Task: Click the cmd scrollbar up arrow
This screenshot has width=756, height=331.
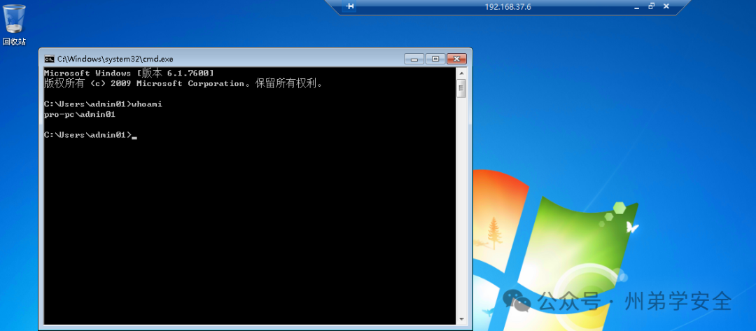Action: 461,73
